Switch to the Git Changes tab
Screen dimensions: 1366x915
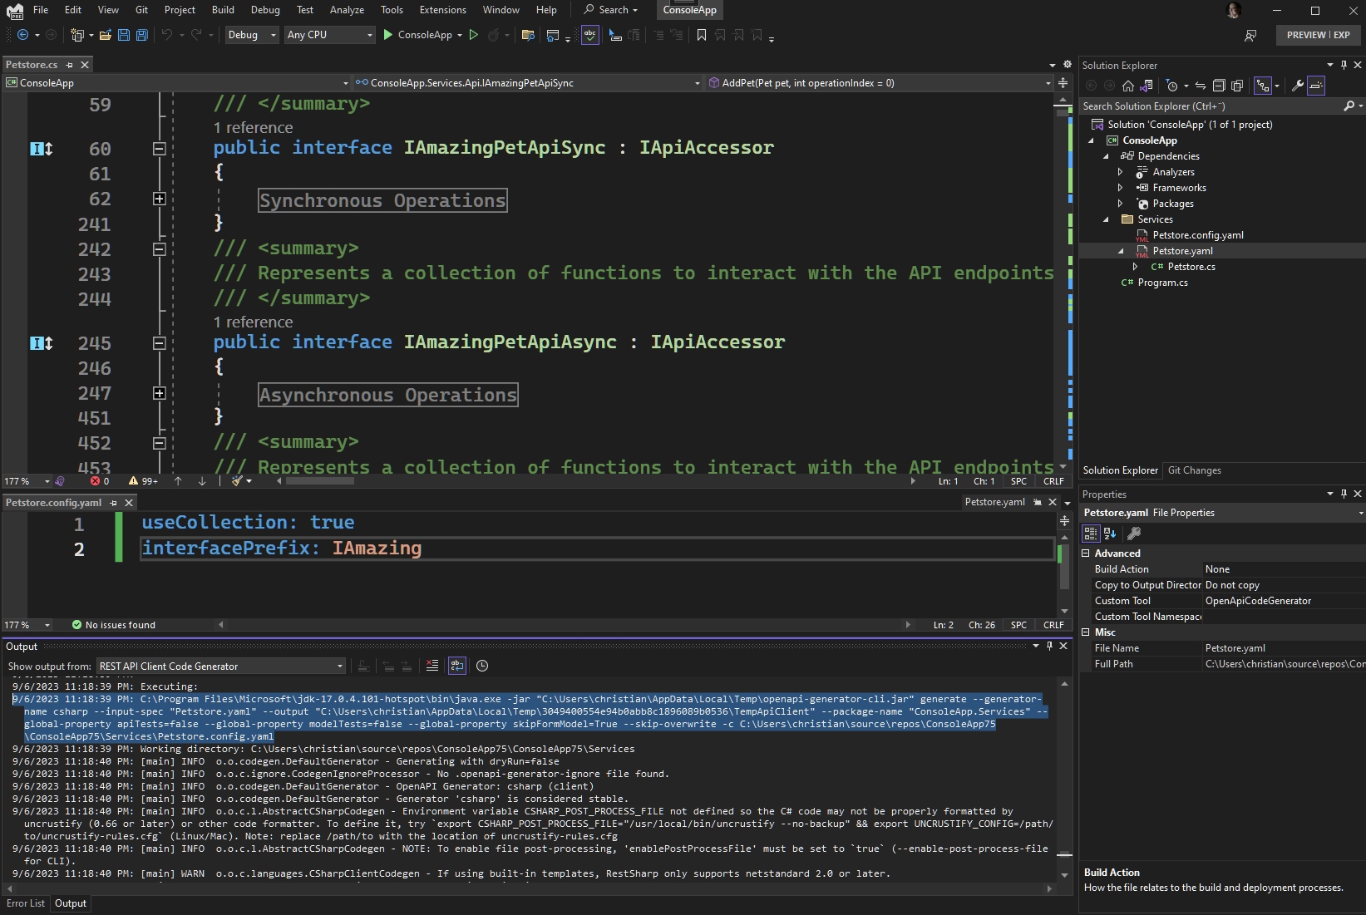pyautogui.click(x=1194, y=470)
